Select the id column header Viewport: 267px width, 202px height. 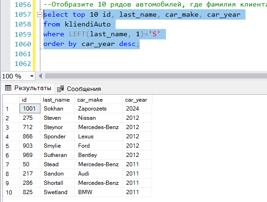point(30,100)
